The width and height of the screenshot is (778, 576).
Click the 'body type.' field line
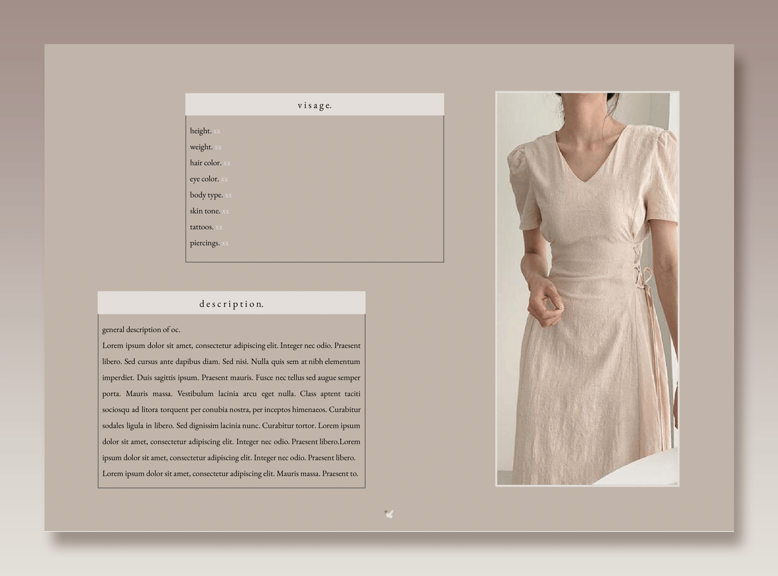pyautogui.click(x=211, y=195)
